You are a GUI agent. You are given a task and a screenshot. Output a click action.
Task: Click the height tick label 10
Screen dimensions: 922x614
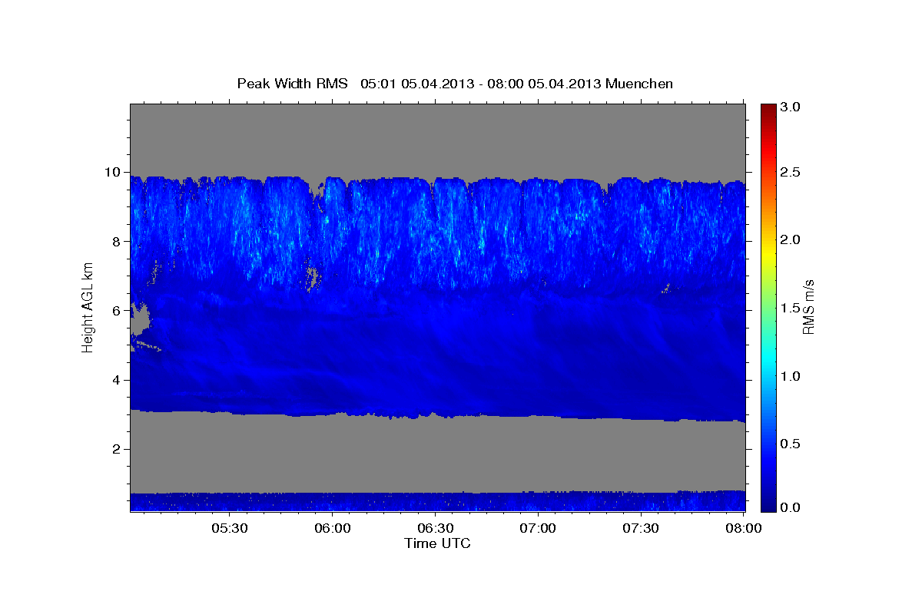(x=114, y=172)
